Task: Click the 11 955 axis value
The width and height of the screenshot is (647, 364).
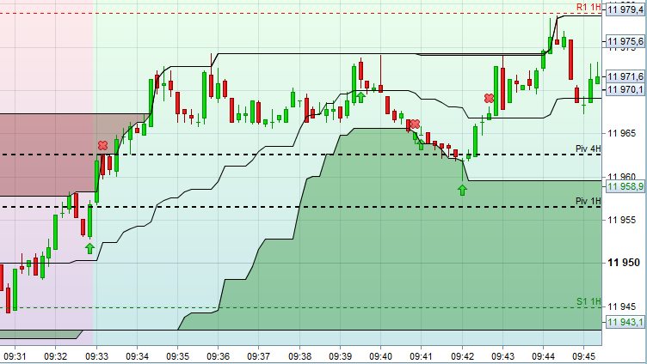Action: [x=622, y=220]
